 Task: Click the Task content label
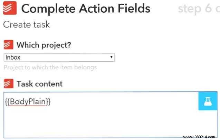coord(39,84)
